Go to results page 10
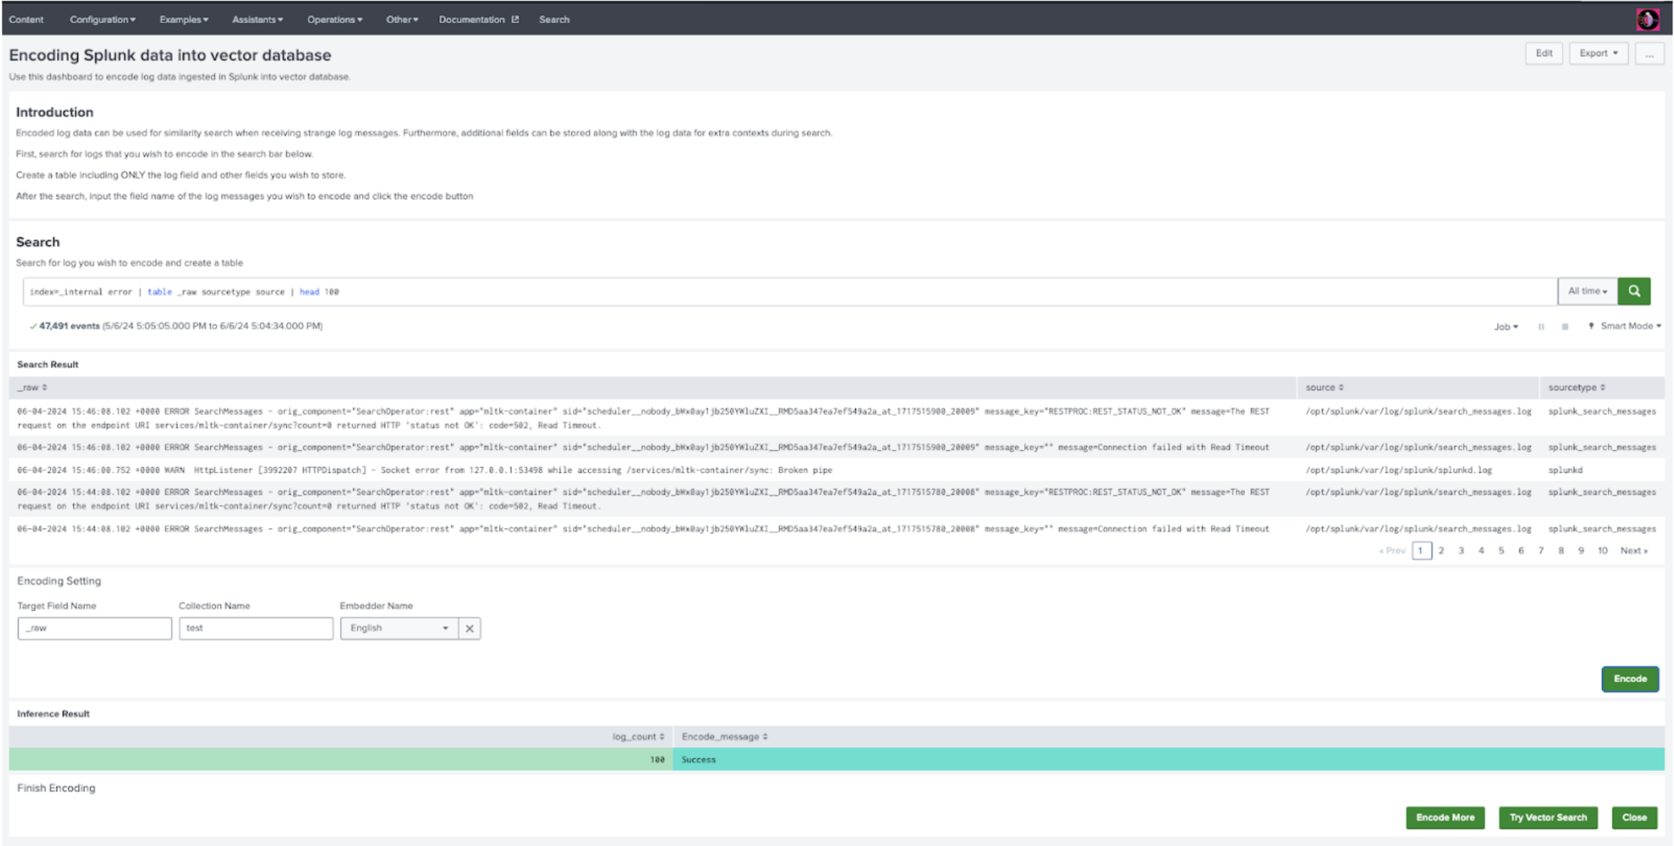Viewport: 1674px width, 846px height. click(x=1603, y=551)
